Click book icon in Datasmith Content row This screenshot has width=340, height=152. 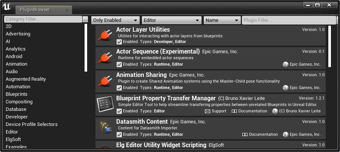click(245, 135)
